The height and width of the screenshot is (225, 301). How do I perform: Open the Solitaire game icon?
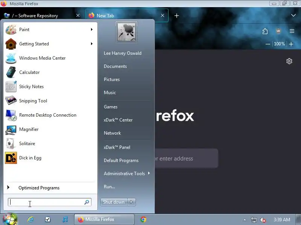11,144
